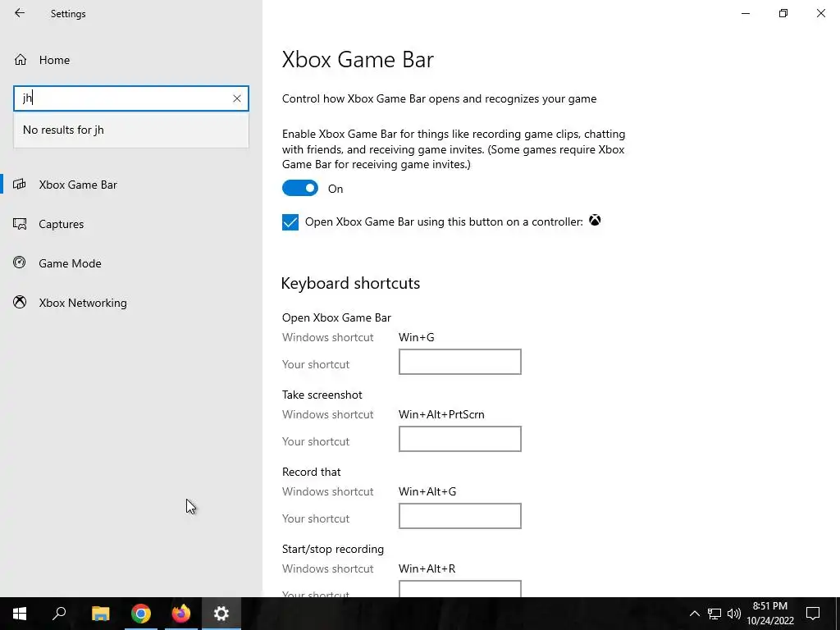The width and height of the screenshot is (840, 630).
Task: Click the Win+Alt+G shortcut text
Action: 427,492
